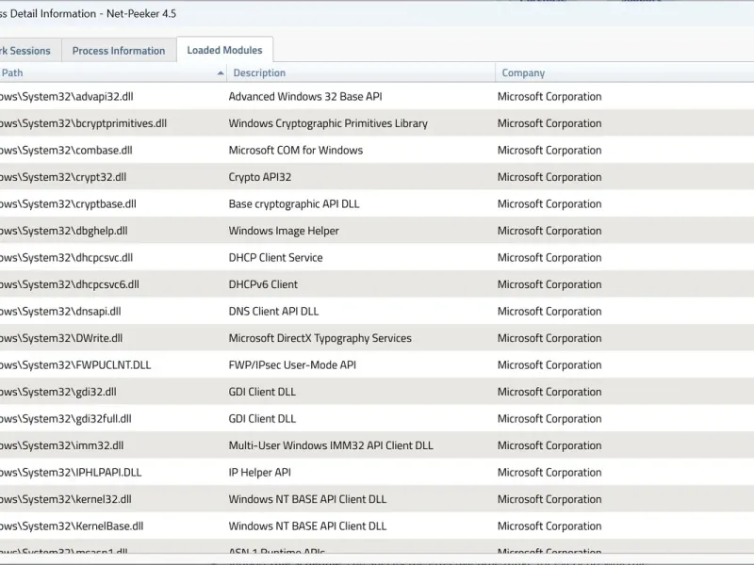Click the FWP/IPsec User-Mode API description
Screen dimensions: 754x565
[292, 365]
